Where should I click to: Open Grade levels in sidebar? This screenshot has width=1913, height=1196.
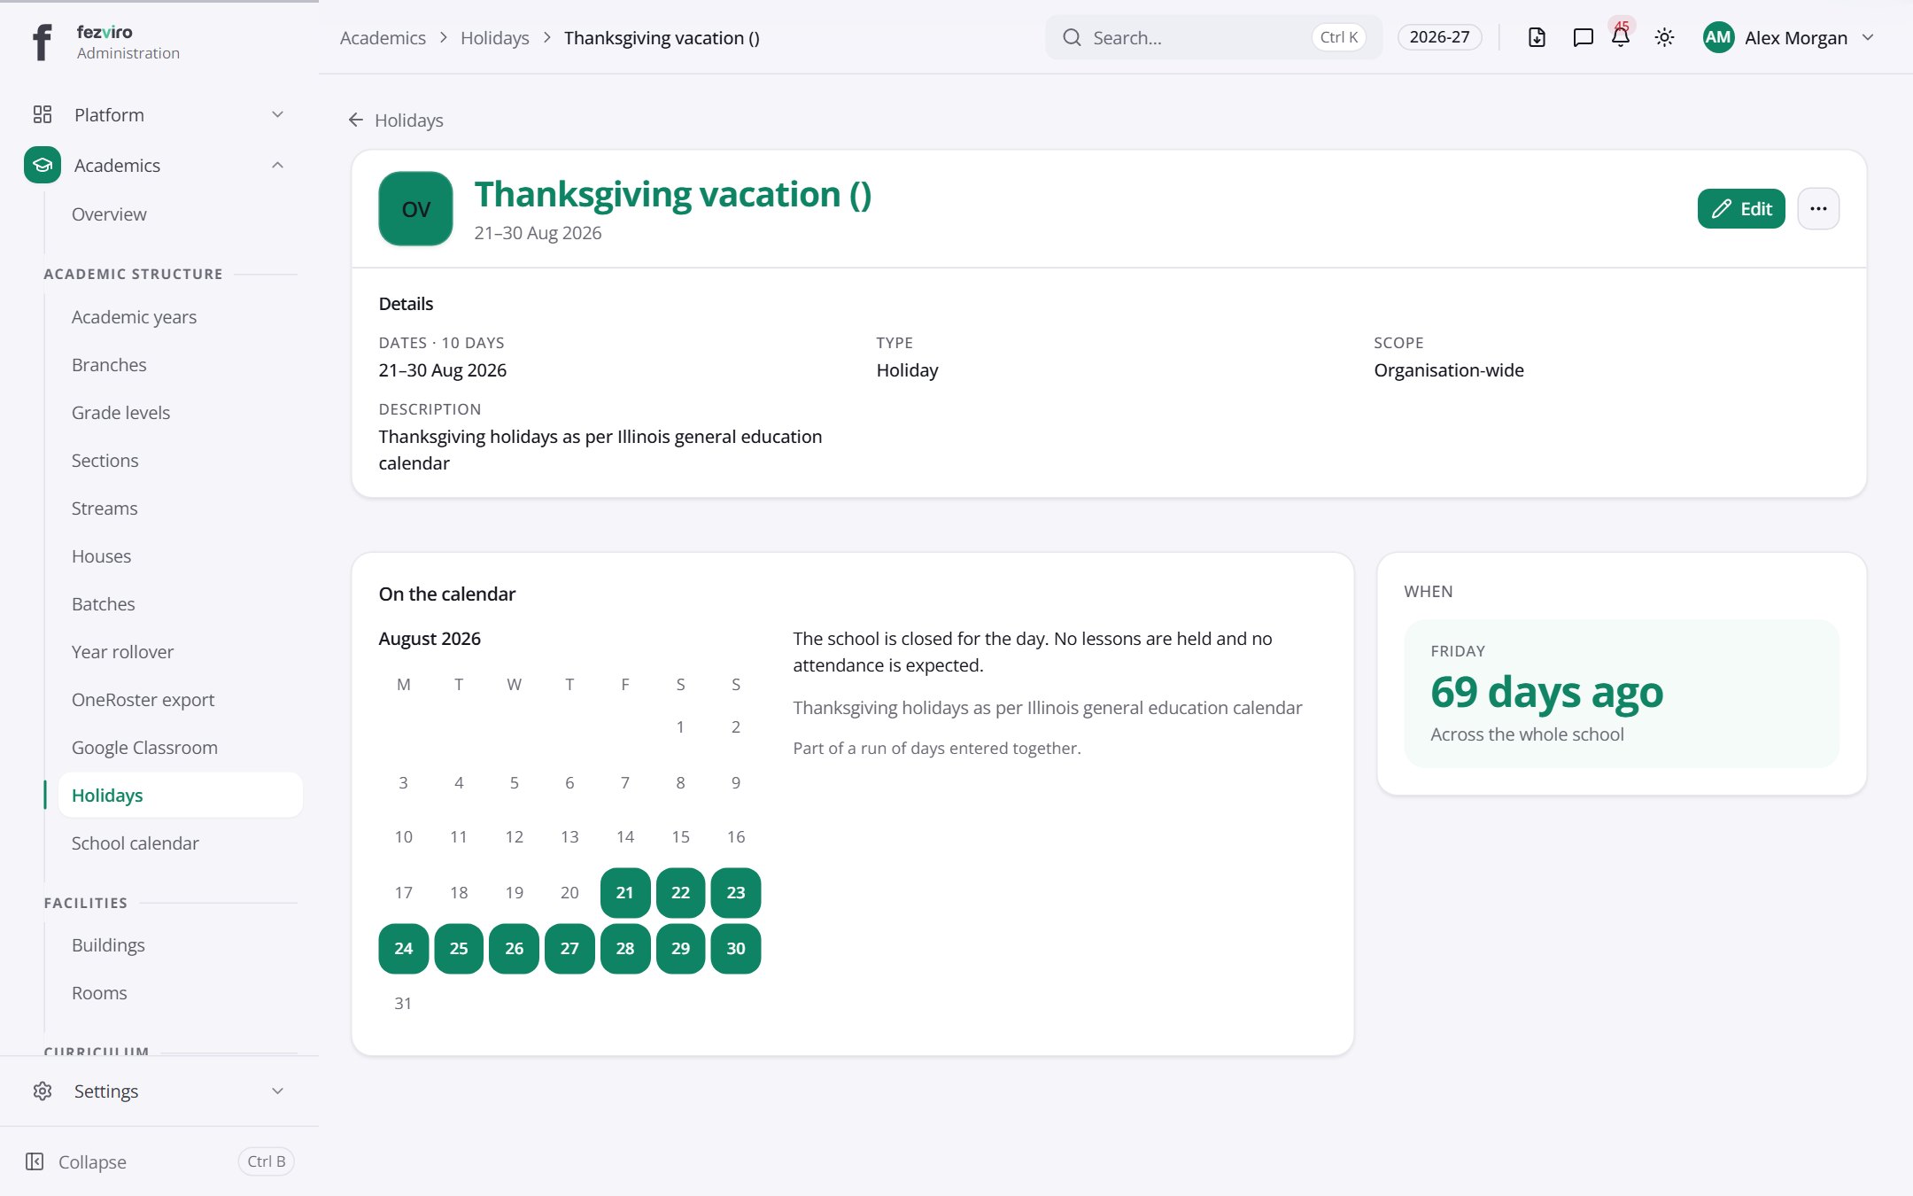(120, 412)
